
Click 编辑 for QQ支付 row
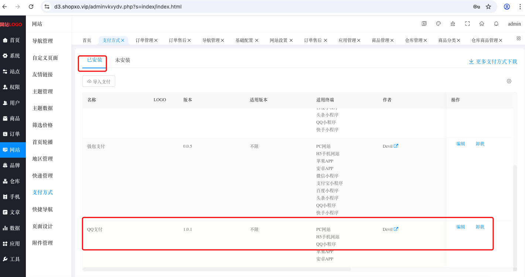tap(461, 227)
